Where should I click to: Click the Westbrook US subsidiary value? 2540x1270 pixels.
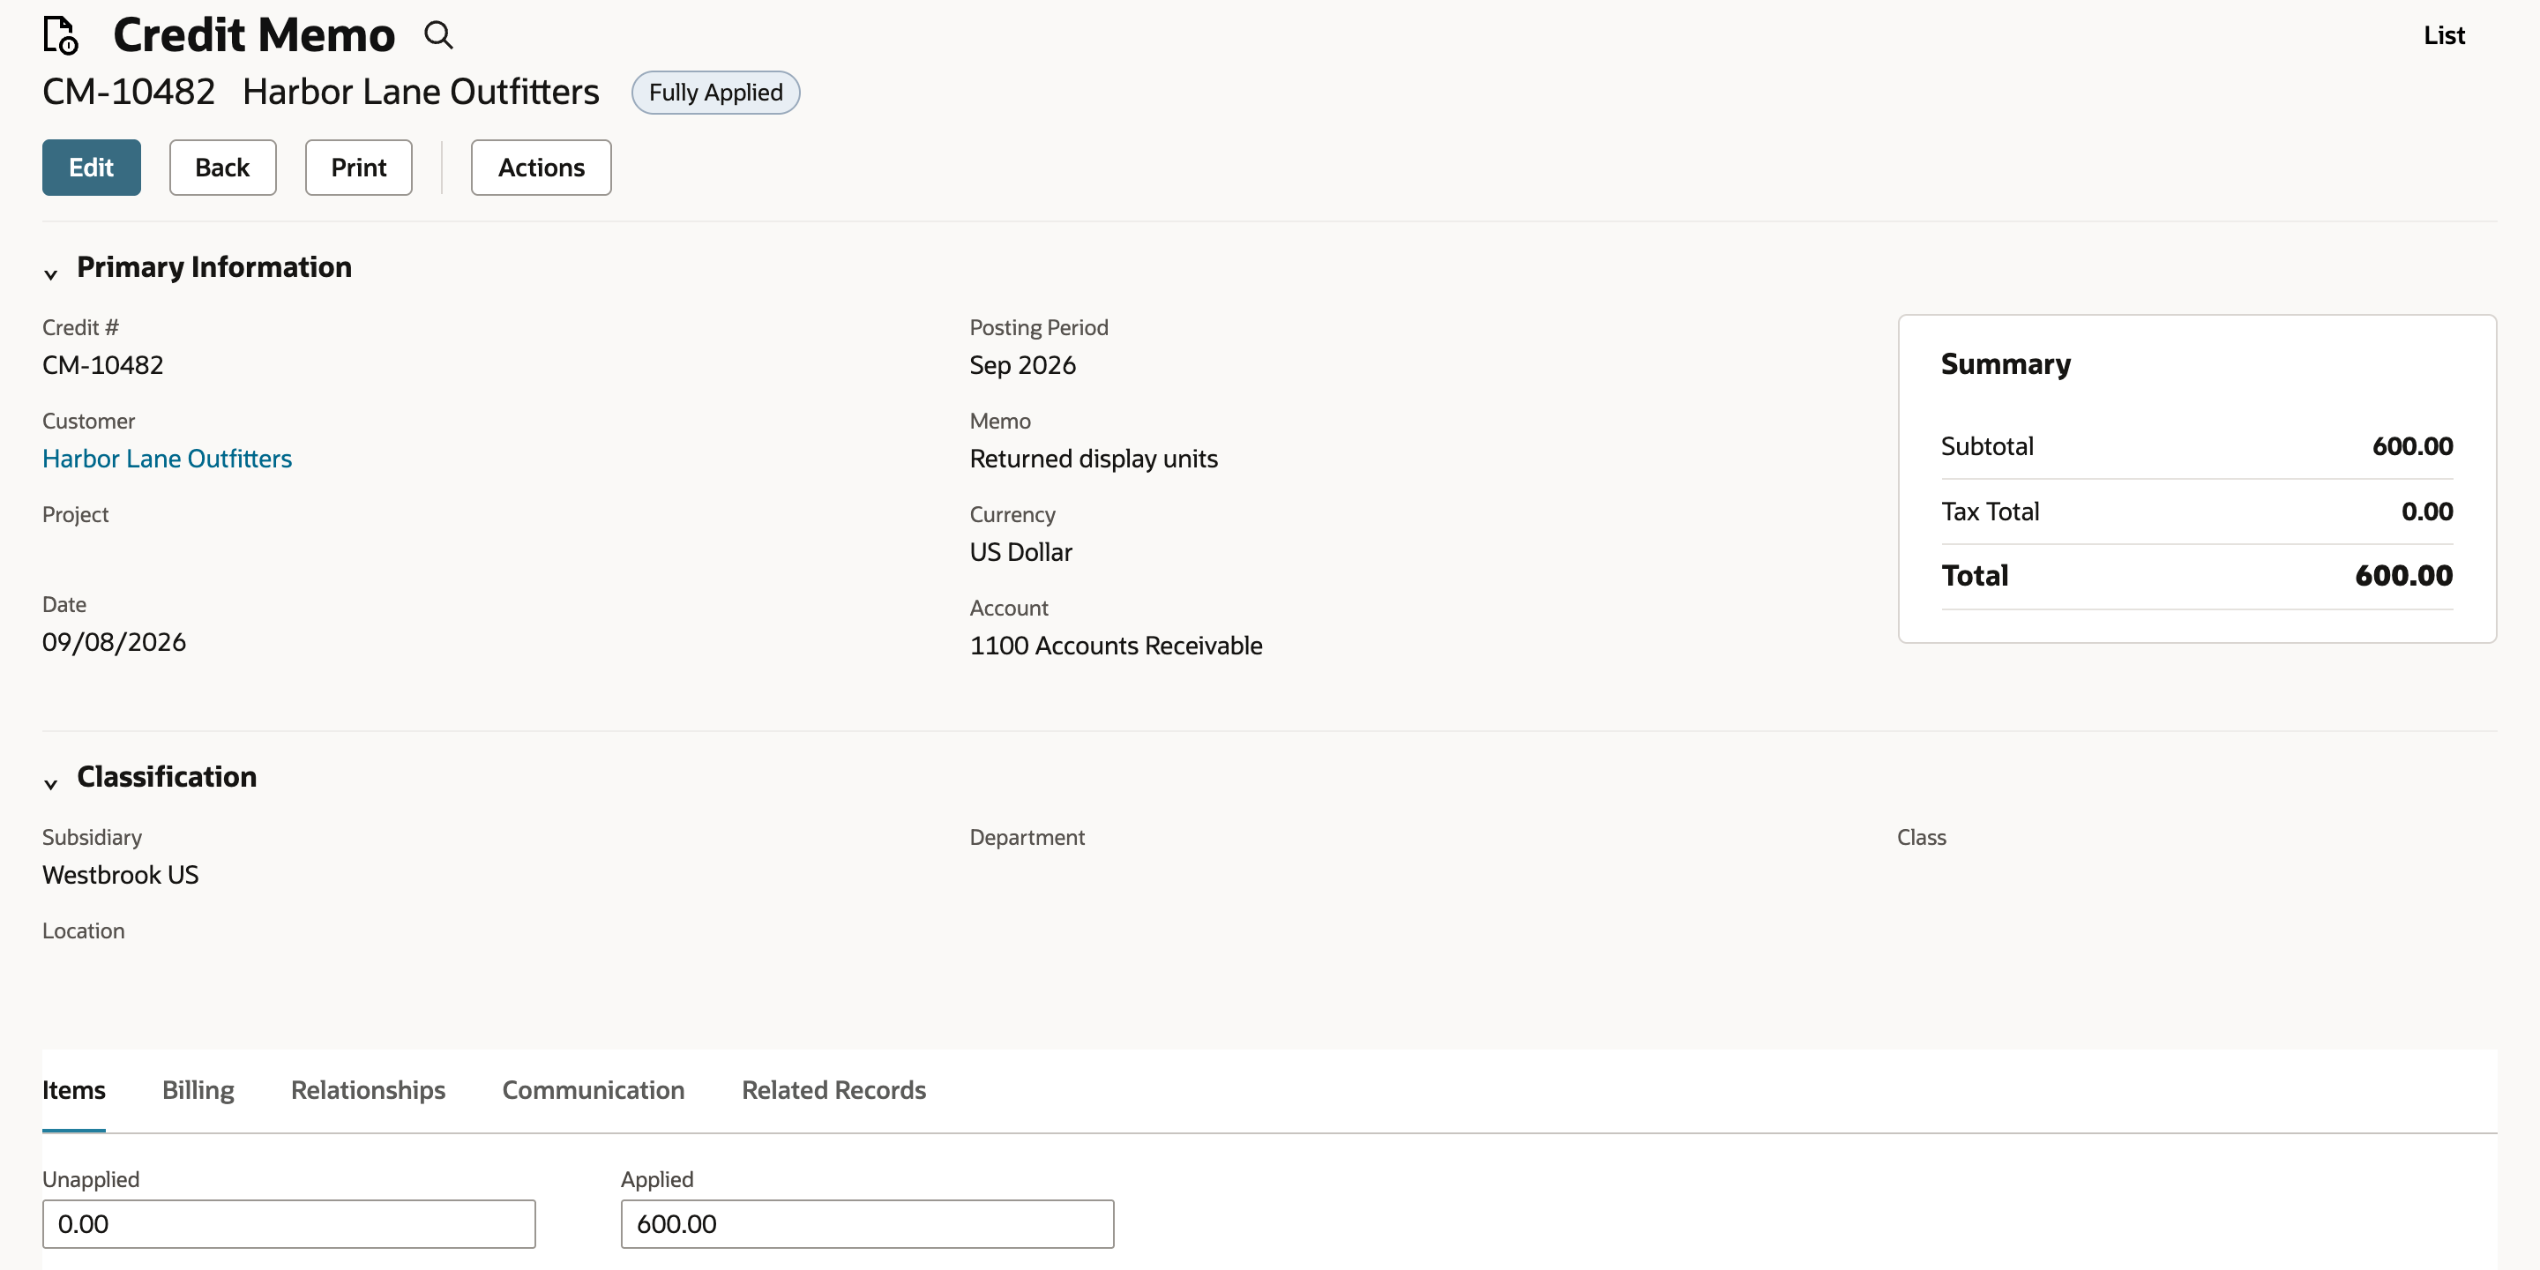tap(120, 875)
